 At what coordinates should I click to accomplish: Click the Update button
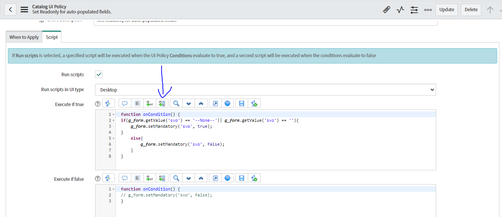(x=447, y=10)
